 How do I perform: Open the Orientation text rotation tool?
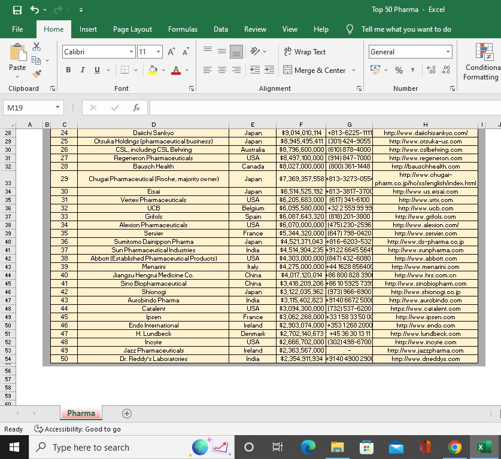click(255, 51)
